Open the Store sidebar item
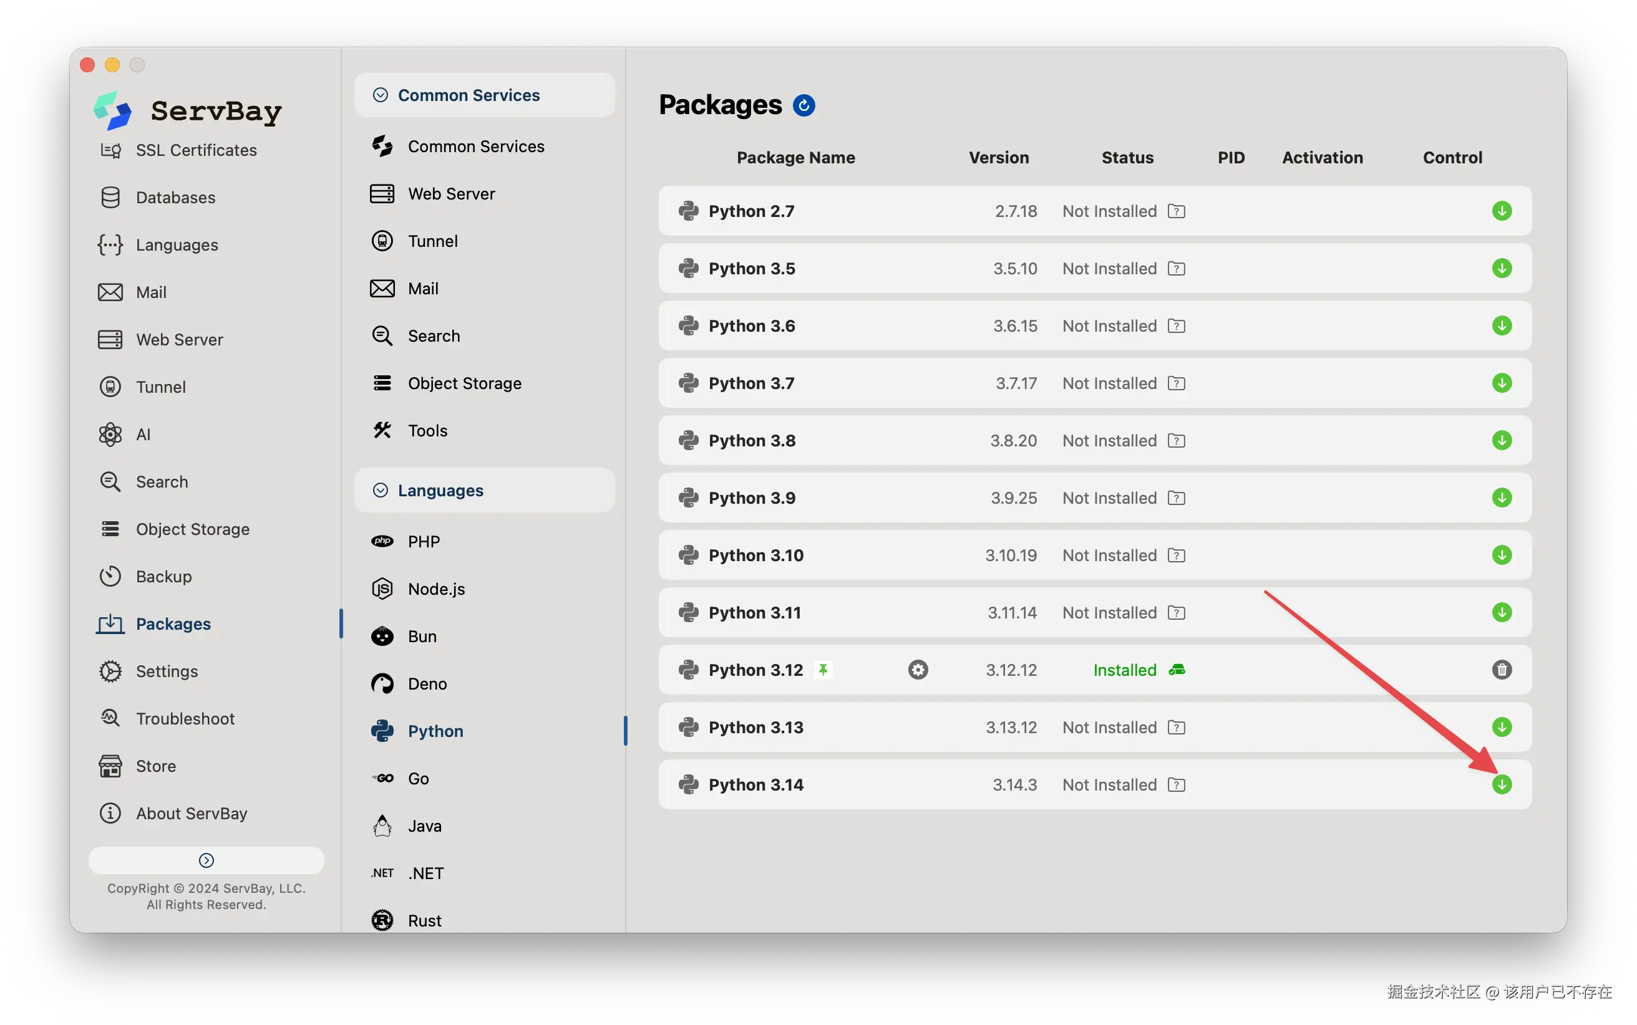 click(x=156, y=766)
